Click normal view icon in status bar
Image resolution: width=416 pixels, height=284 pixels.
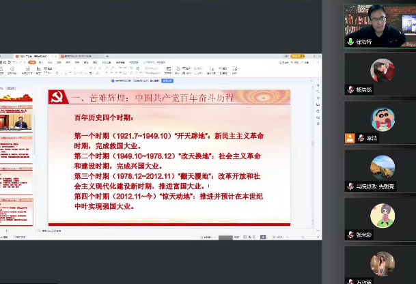(x=245, y=237)
